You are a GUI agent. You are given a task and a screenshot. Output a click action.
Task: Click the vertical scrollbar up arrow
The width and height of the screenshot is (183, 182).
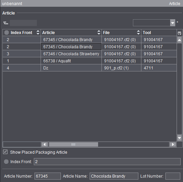[x=179, y=40]
